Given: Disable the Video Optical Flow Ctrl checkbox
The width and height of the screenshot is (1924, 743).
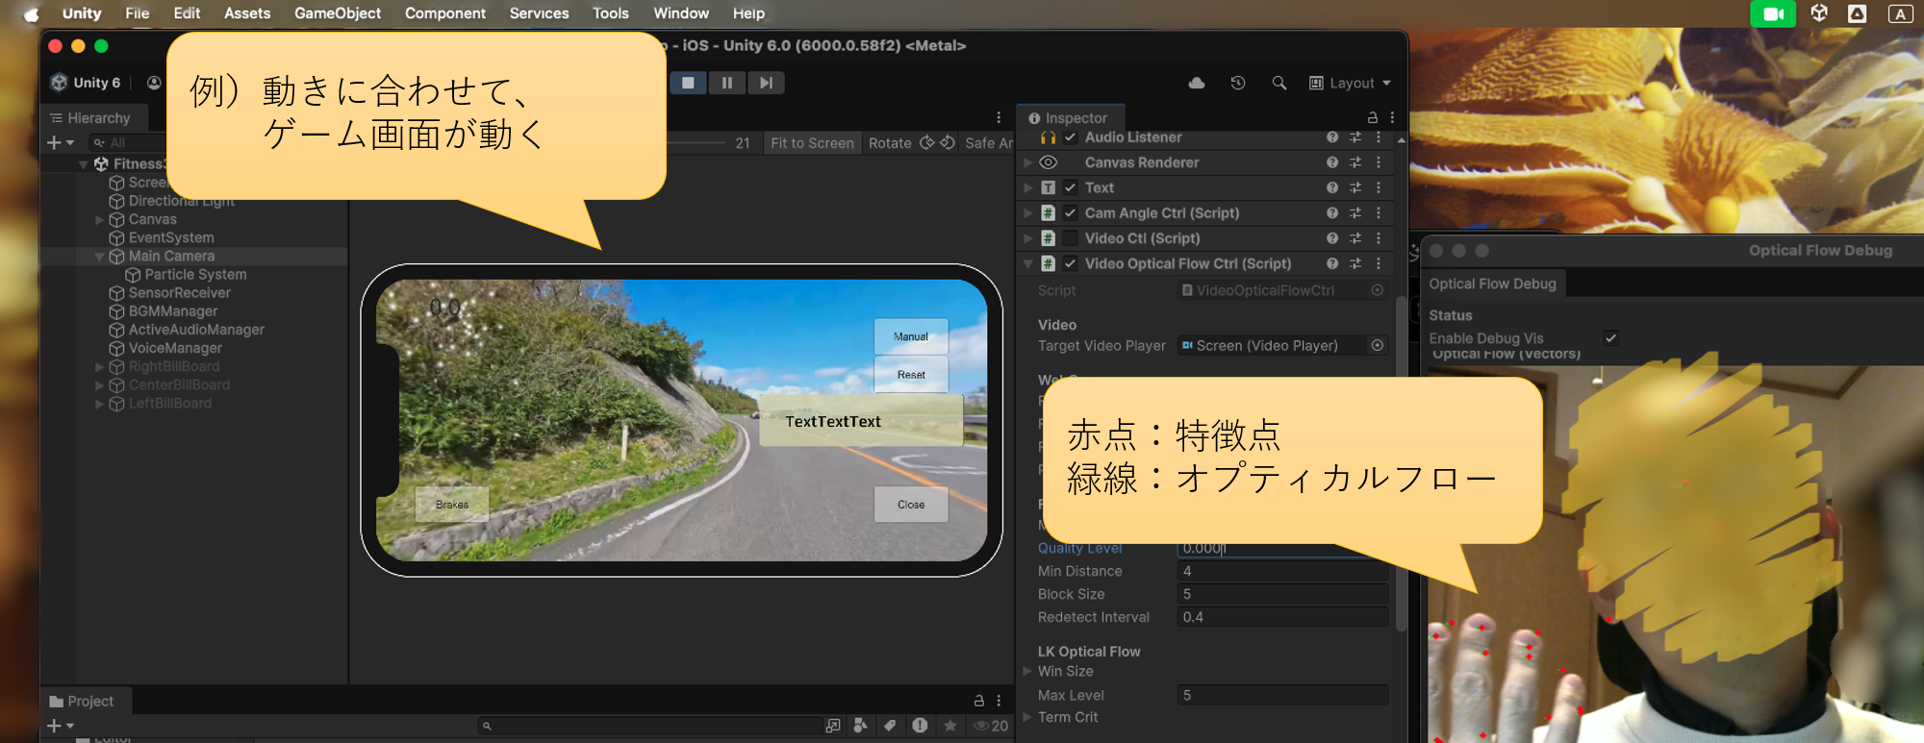Looking at the screenshot, I should click(x=1070, y=263).
